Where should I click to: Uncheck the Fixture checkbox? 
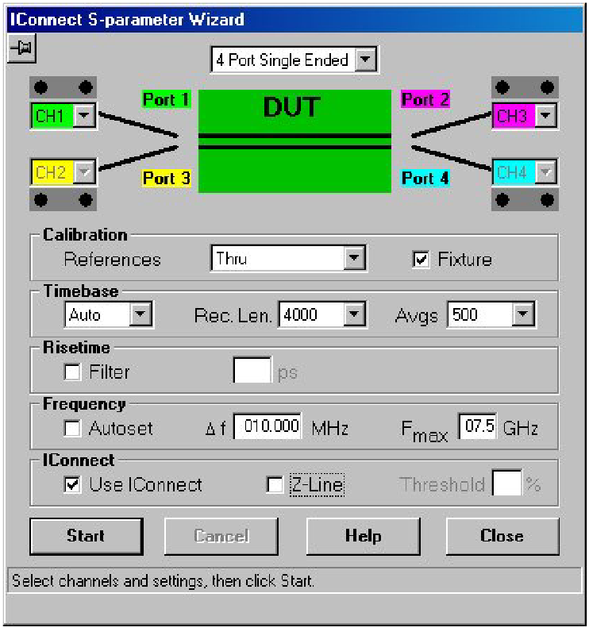click(421, 259)
